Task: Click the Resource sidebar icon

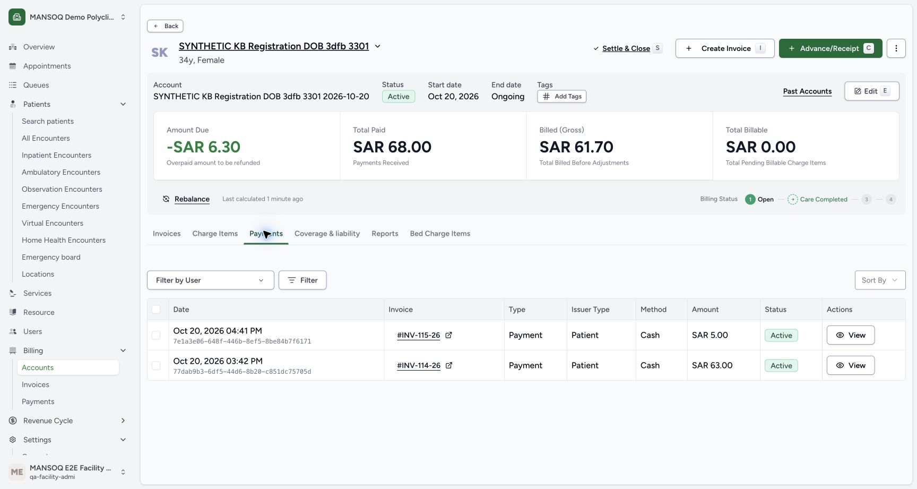Action: (13, 312)
